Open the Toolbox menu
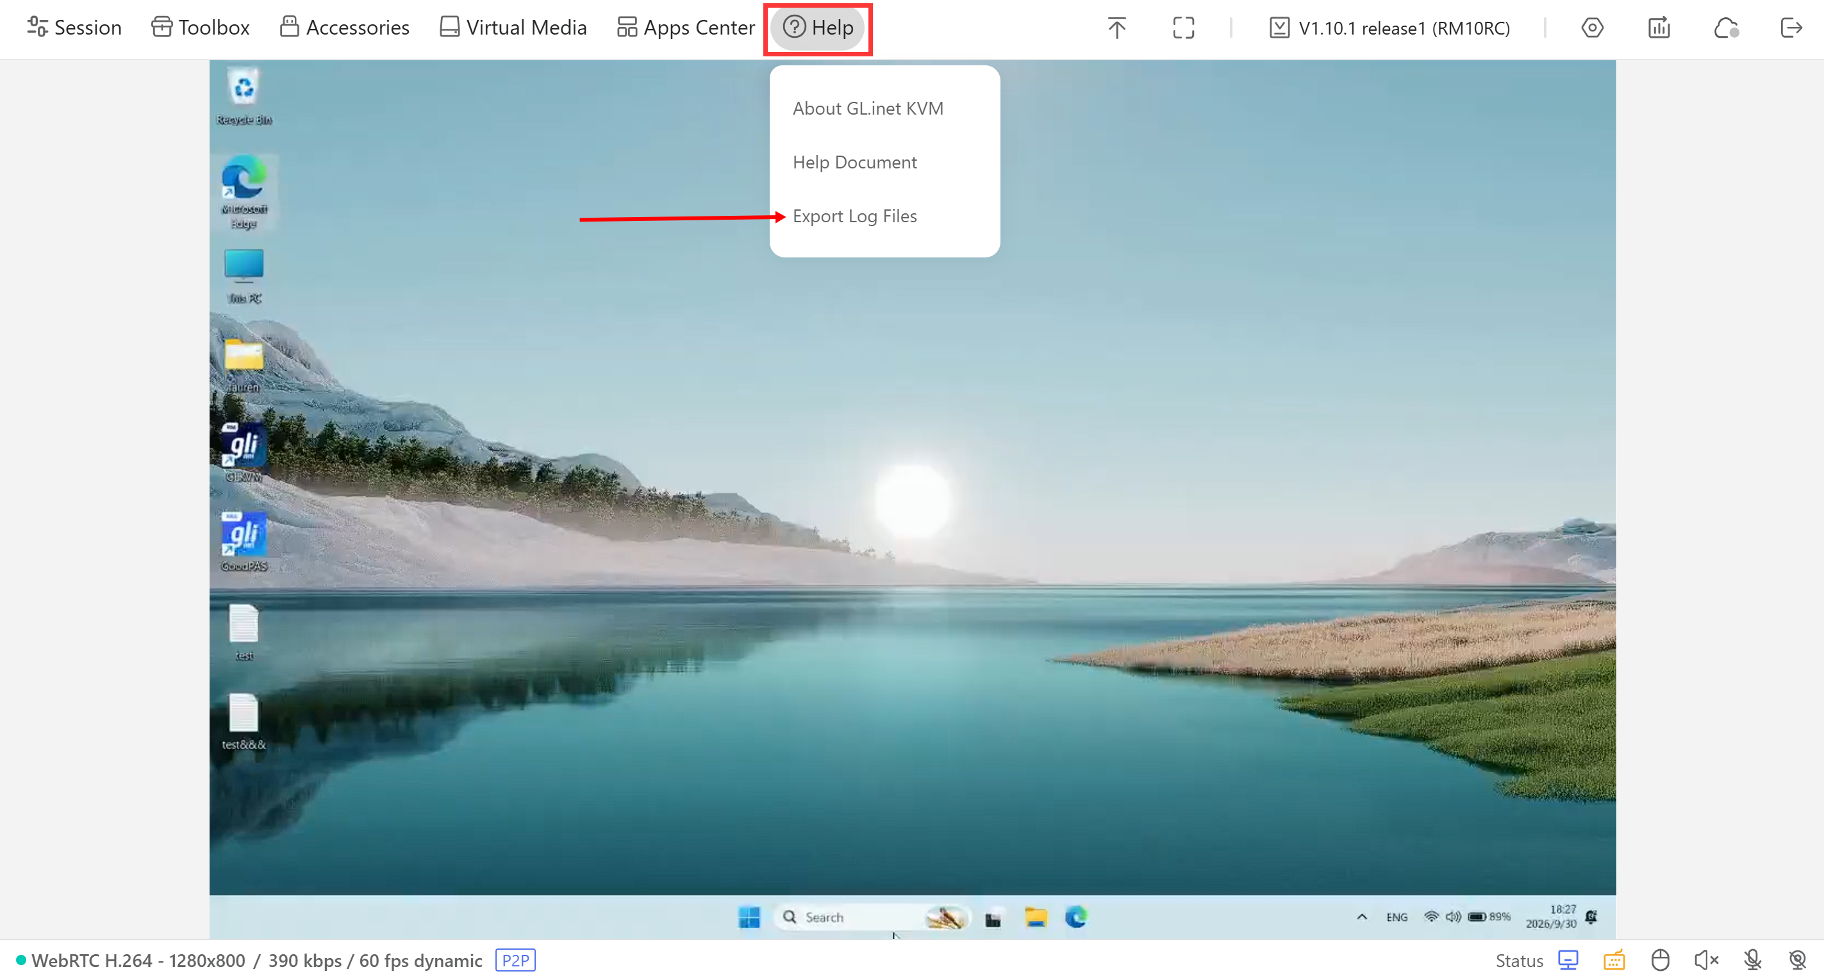Viewport: 1824px width, 976px height. point(201,28)
